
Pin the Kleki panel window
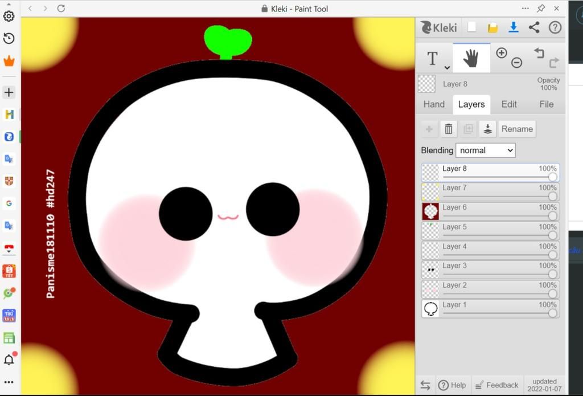click(x=541, y=8)
